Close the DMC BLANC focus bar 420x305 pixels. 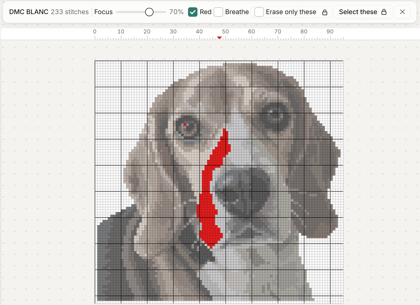point(402,12)
